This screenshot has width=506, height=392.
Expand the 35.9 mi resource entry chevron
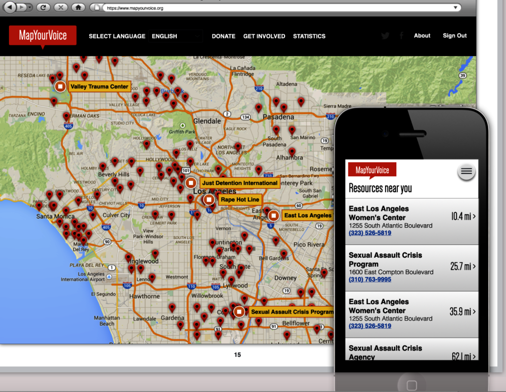(x=474, y=312)
